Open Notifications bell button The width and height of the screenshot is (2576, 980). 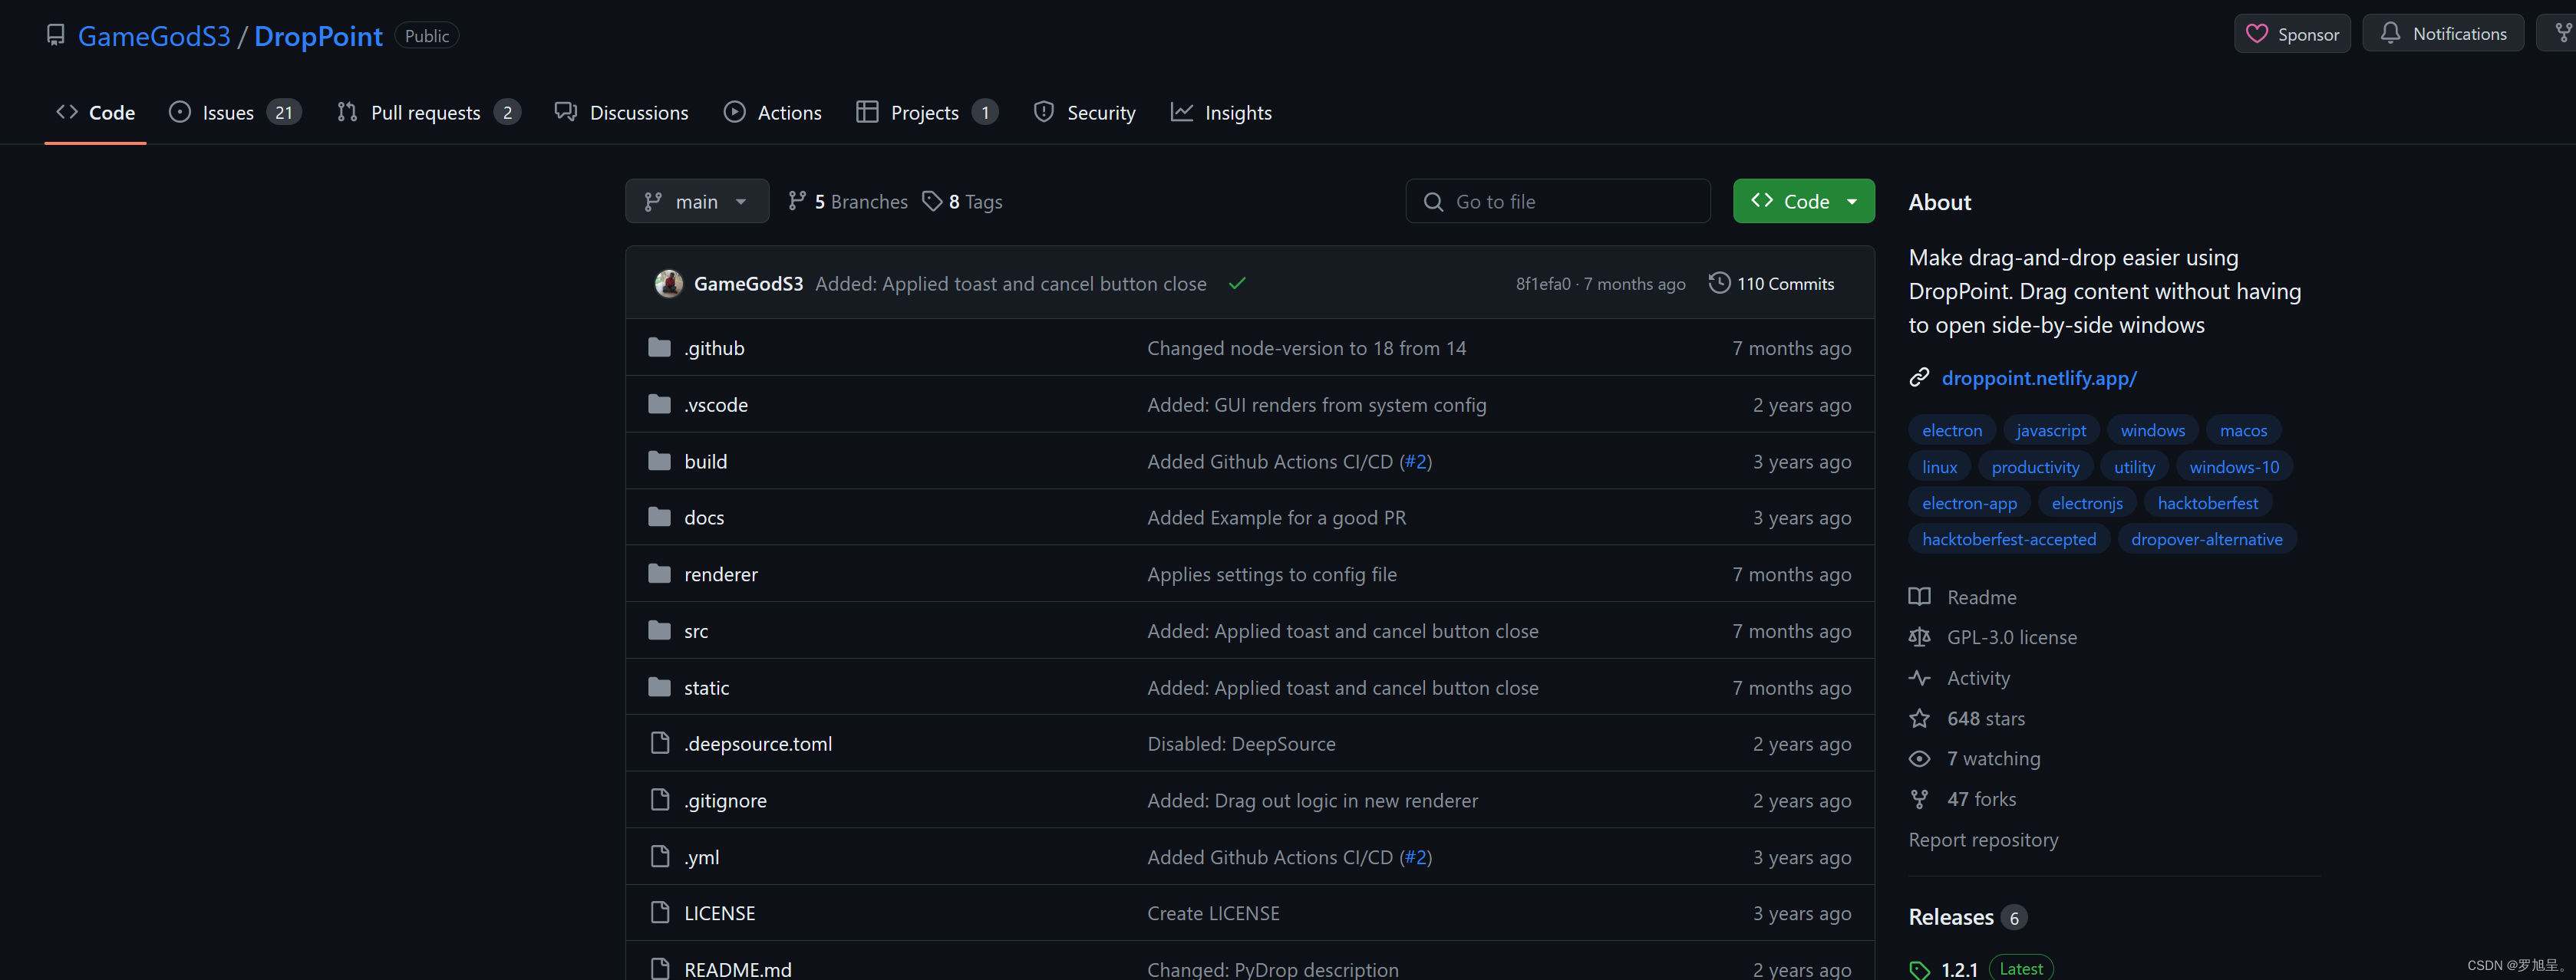(2442, 34)
